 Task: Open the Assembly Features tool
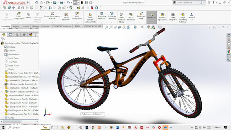click(102, 16)
